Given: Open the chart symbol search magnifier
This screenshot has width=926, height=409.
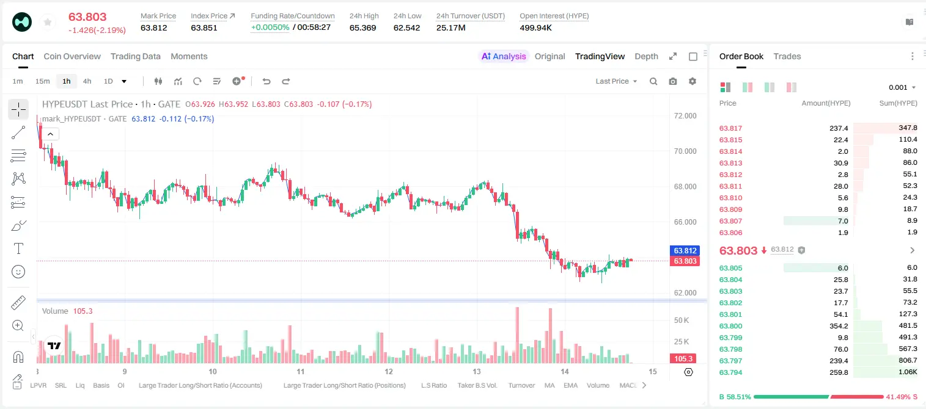Looking at the screenshot, I should (653, 81).
